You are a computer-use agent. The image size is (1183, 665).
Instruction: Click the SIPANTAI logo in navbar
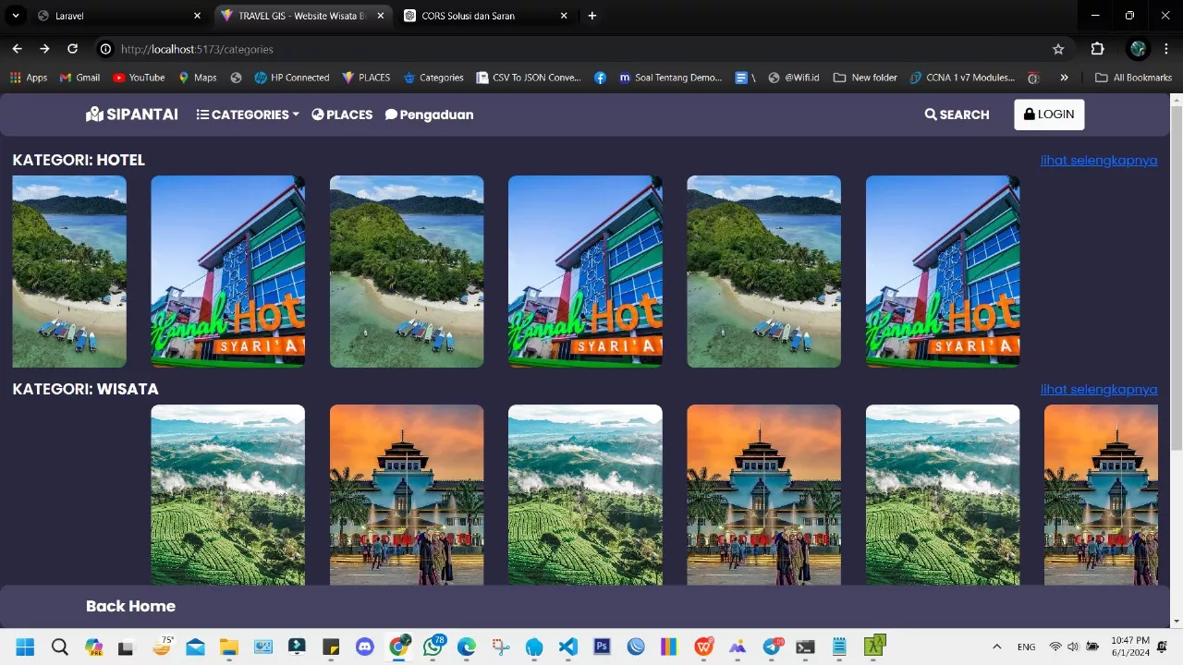[132, 115]
